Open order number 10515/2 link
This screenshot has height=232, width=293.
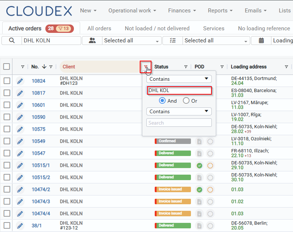point(41,178)
